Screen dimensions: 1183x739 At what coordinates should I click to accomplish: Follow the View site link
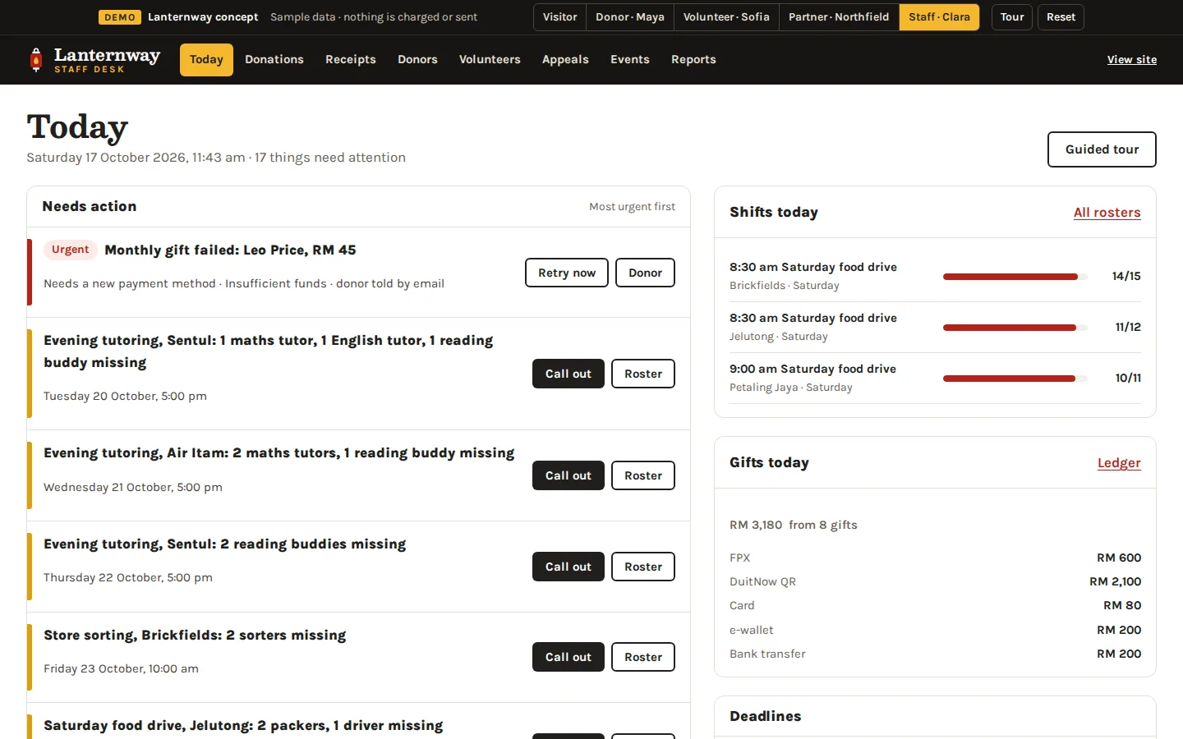(1132, 60)
